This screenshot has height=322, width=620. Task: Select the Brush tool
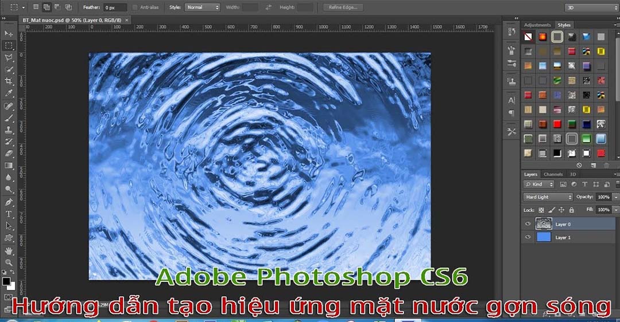8,117
